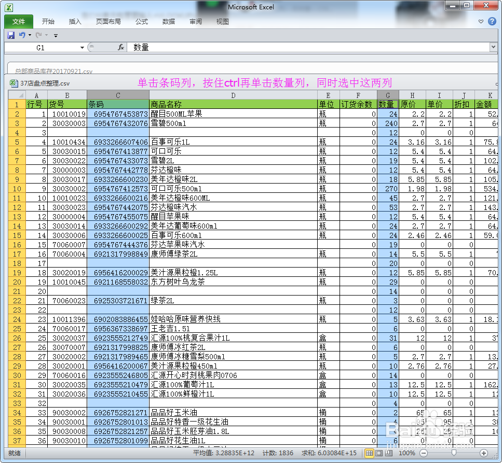The image size is (502, 463).
Task: Click the G1 Name Box field
Action: (42, 48)
